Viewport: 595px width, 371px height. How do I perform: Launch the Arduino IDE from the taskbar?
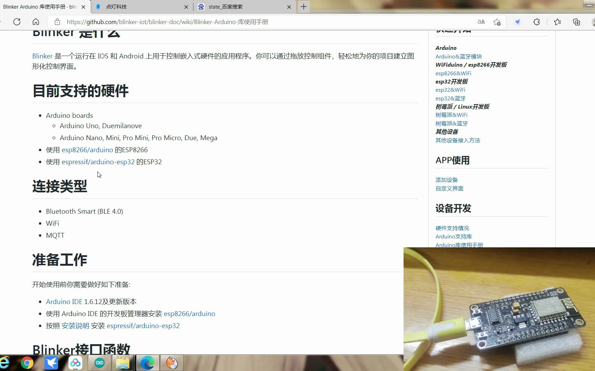pyautogui.click(x=99, y=362)
